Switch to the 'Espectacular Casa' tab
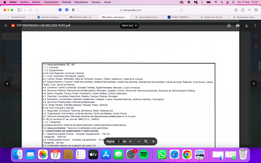This screenshot has width=261, height=163. 245,17
